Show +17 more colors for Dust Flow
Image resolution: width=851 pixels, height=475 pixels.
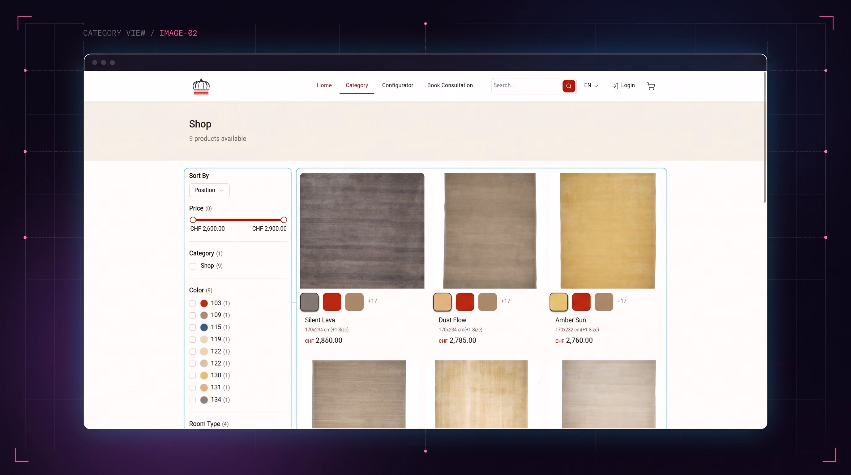[506, 301]
